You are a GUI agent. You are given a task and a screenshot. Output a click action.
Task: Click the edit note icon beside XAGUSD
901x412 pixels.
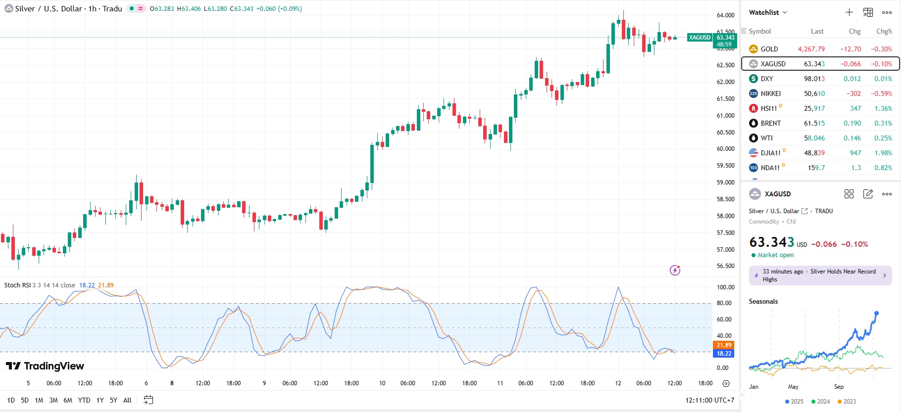coord(868,194)
